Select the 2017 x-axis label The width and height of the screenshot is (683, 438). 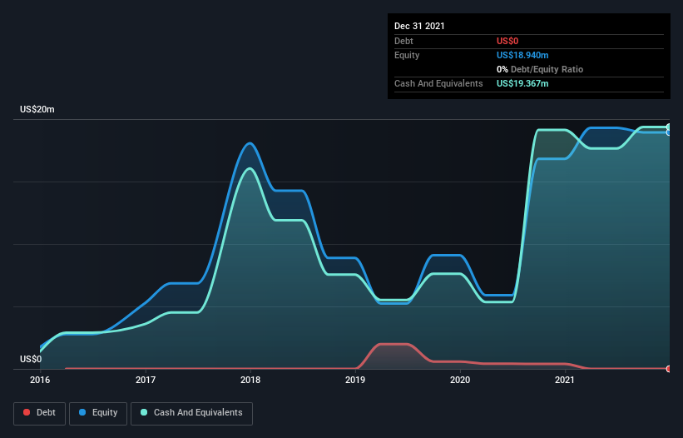click(x=146, y=380)
